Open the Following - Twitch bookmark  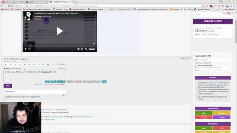coord(60,9)
